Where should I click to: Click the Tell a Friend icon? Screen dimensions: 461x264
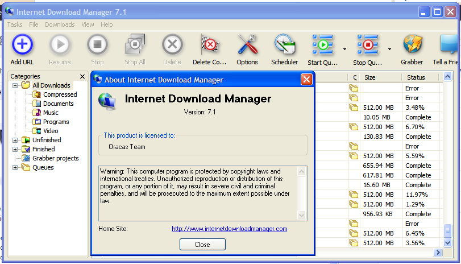(x=449, y=46)
